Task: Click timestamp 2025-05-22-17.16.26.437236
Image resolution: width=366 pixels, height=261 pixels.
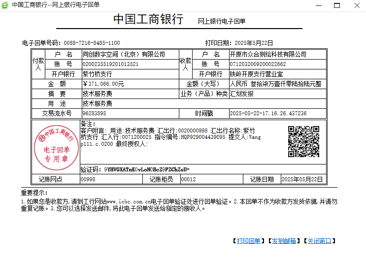Action: (x=268, y=113)
